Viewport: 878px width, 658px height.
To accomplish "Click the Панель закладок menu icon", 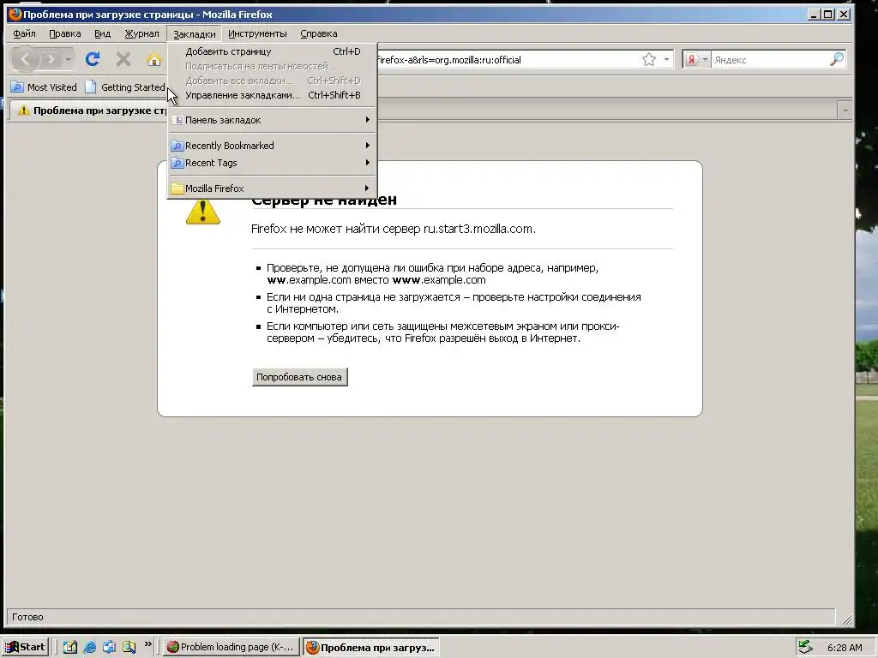I will point(178,120).
